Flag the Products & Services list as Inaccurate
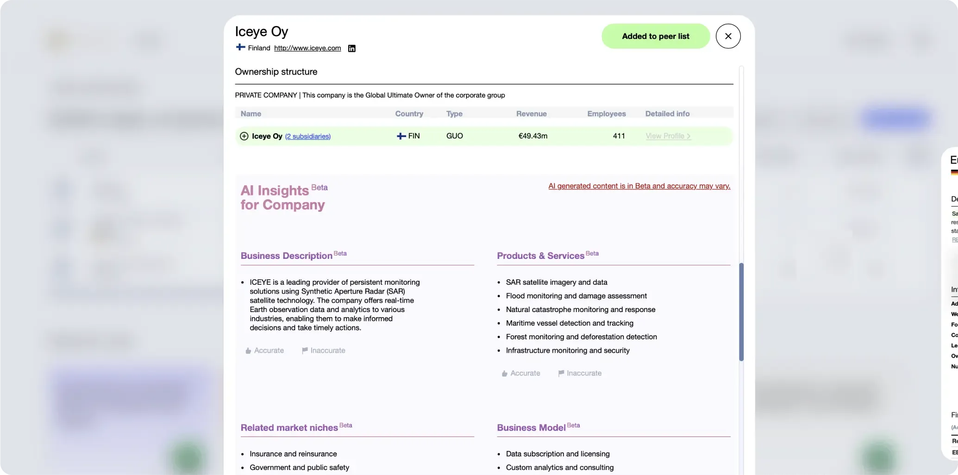 [579, 373]
